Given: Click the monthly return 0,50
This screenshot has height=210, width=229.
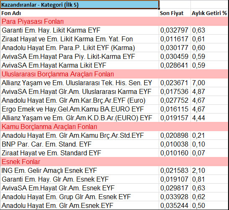Looking at the screenshot, I should pyautogui.click(x=209, y=205).
